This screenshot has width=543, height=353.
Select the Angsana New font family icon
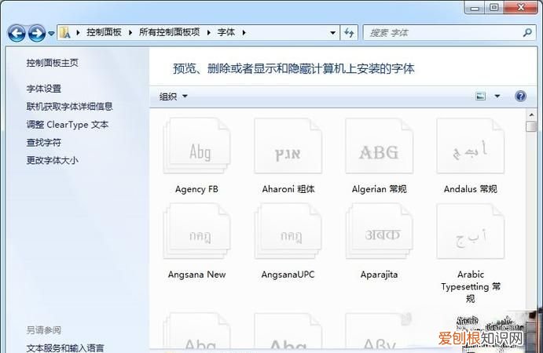point(196,231)
